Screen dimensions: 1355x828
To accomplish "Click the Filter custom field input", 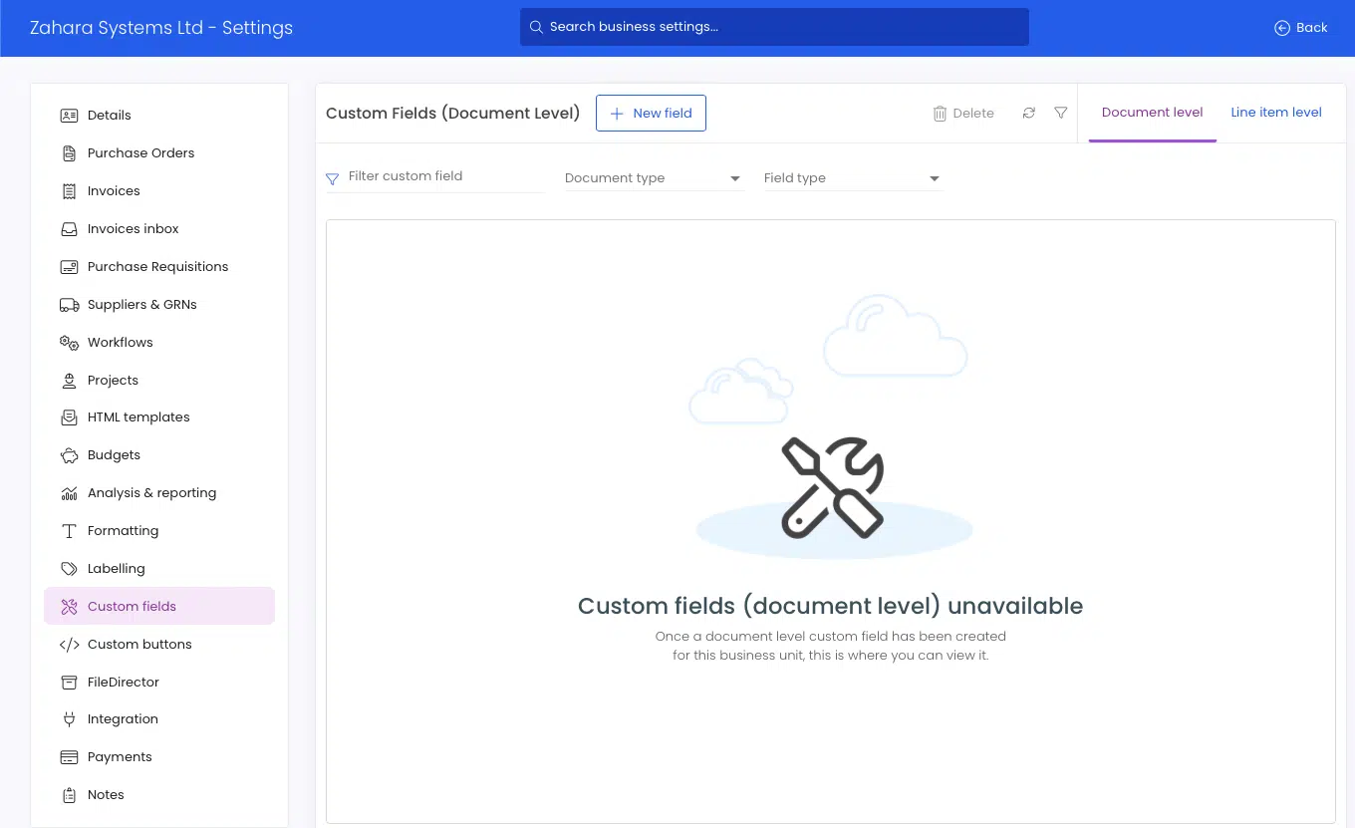I will pyautogui.click(x=444, y=176).
